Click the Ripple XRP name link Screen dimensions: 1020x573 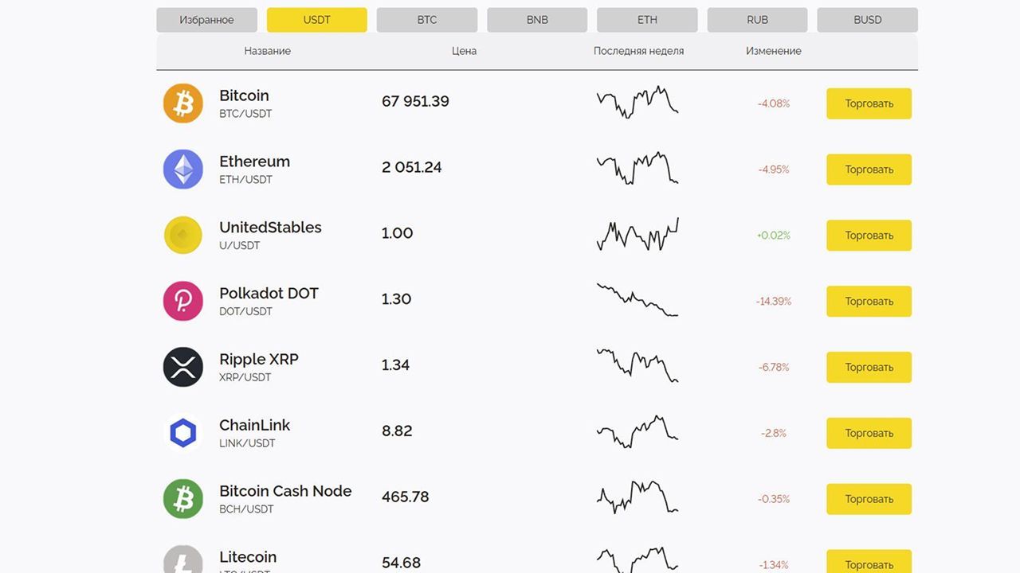click(x=259, y=360)
